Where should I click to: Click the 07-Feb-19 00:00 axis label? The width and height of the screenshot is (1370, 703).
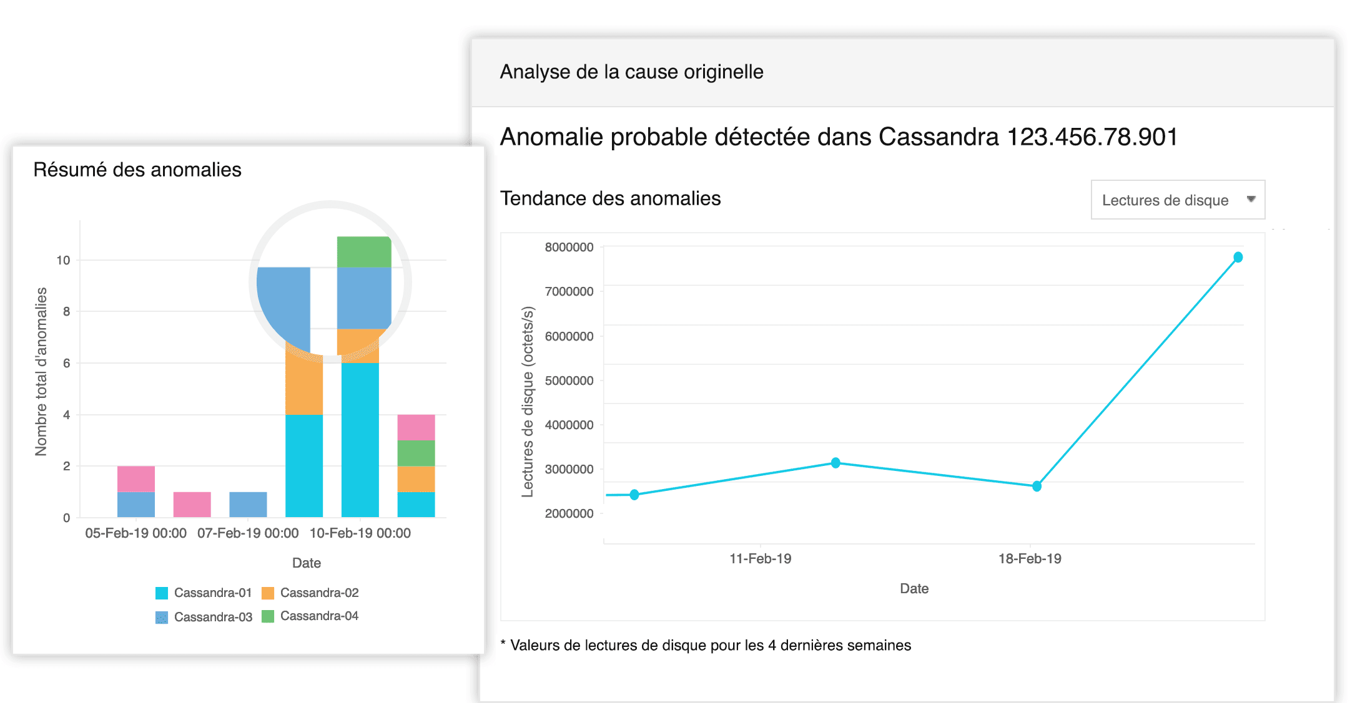248,533
